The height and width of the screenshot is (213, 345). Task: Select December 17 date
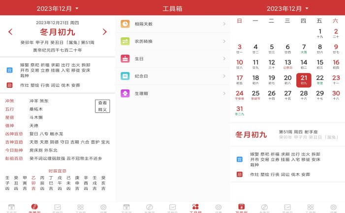point(240,80)
